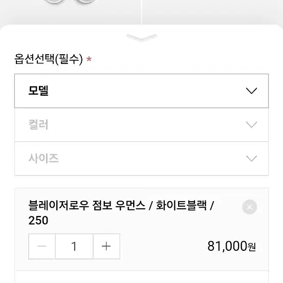Click the 옵션선택(필수) heading

point(49,59)
